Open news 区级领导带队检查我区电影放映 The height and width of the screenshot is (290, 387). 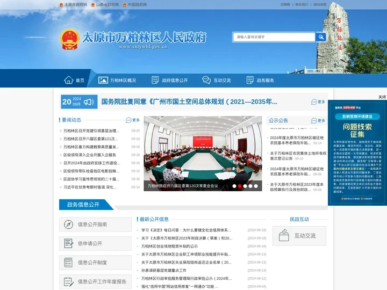(x=91, y=171)
